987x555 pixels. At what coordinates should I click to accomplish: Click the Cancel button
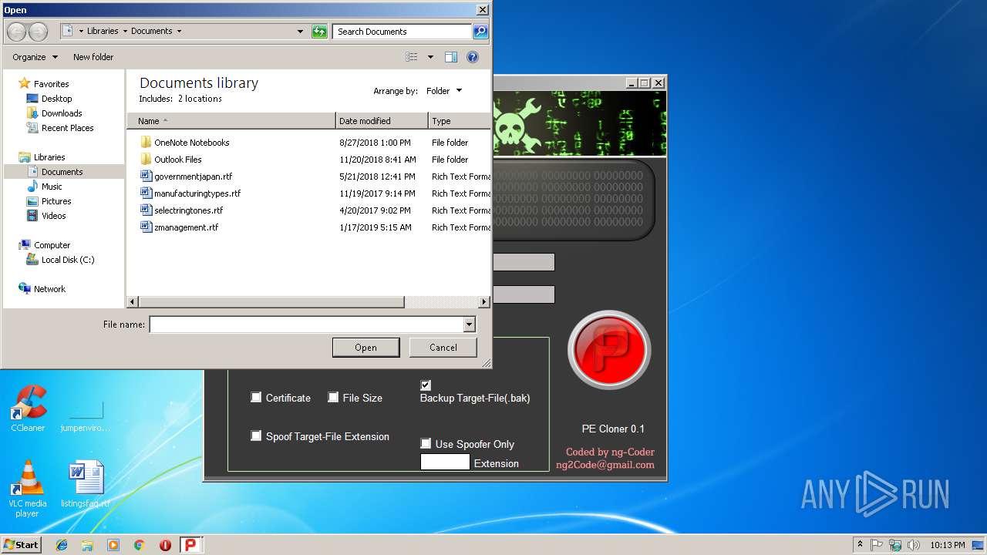[x=443, y=348]
